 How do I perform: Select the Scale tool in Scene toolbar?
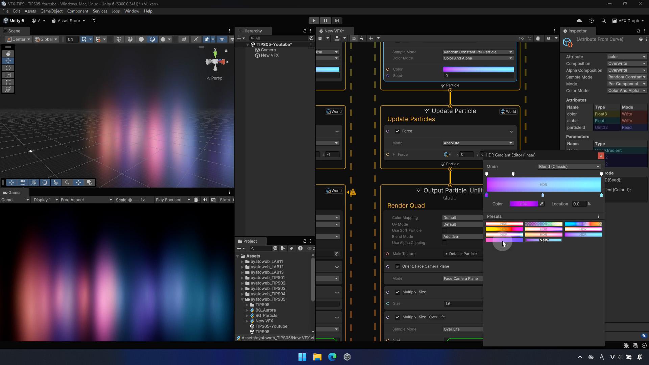click(x=8, y=75)
